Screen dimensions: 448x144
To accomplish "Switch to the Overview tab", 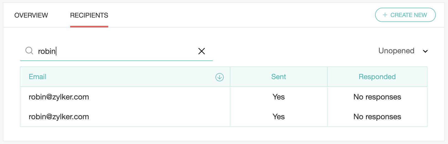I will point(31,15).
